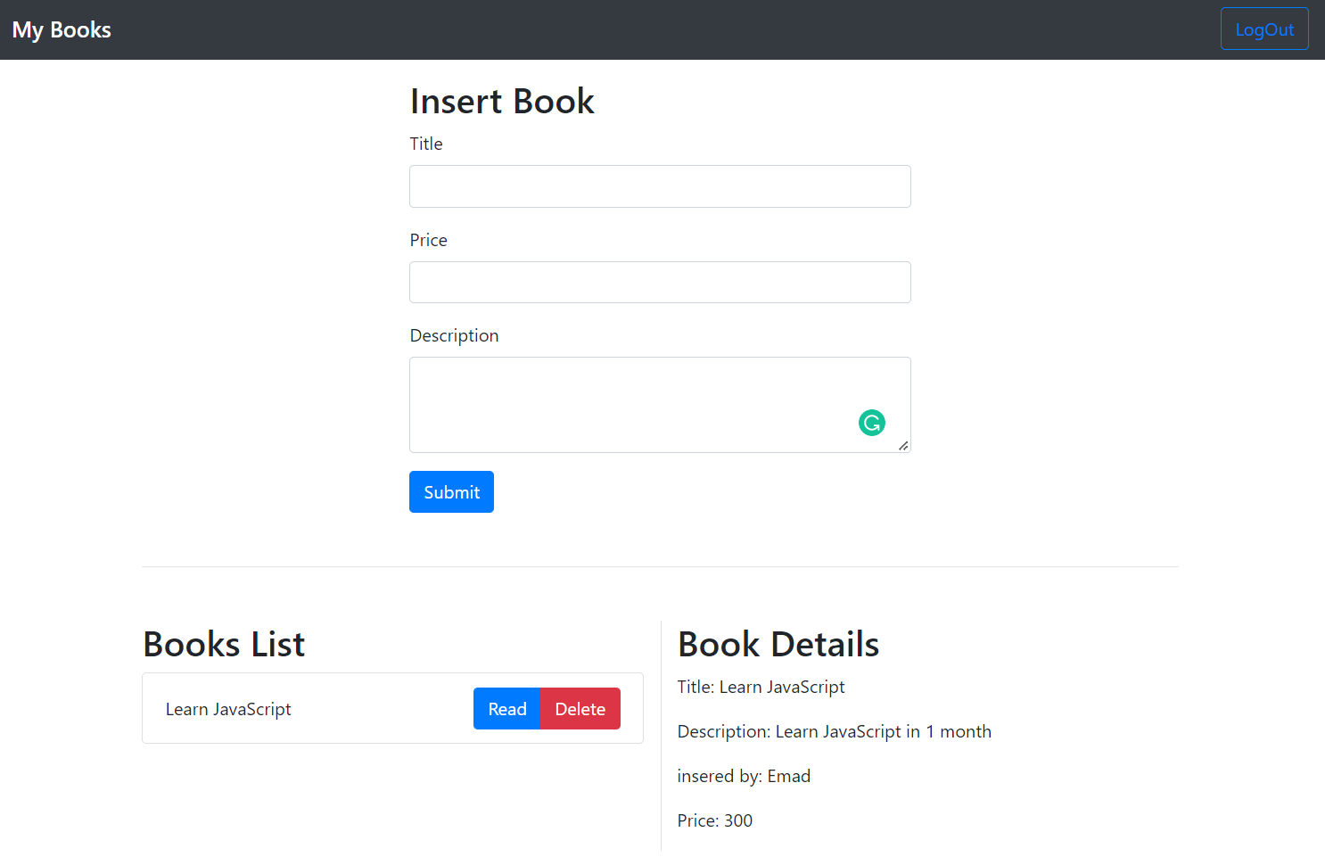Delete the Learn JavaScript book
This screenshot has height=857, width=1325.
click(x=580, y=708)
